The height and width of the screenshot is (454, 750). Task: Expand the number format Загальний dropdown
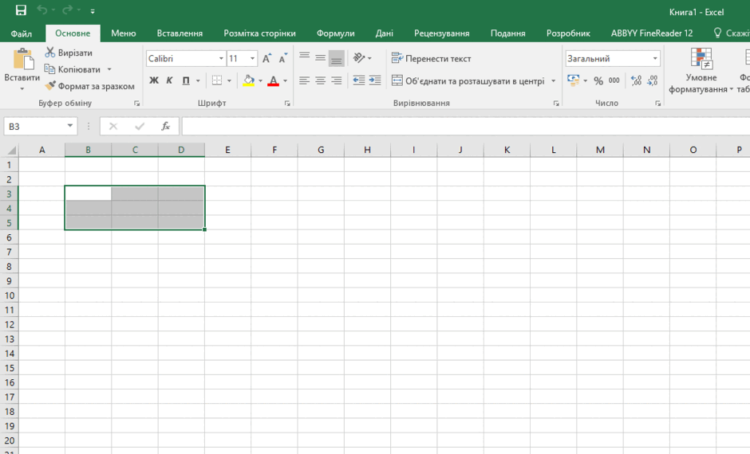tap(655, 59)
